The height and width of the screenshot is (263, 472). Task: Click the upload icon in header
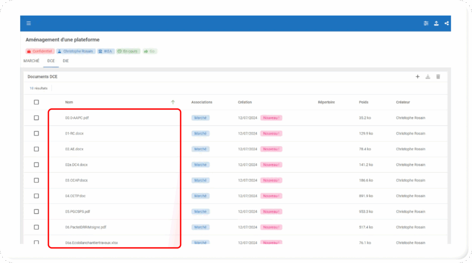coord(436,23)
